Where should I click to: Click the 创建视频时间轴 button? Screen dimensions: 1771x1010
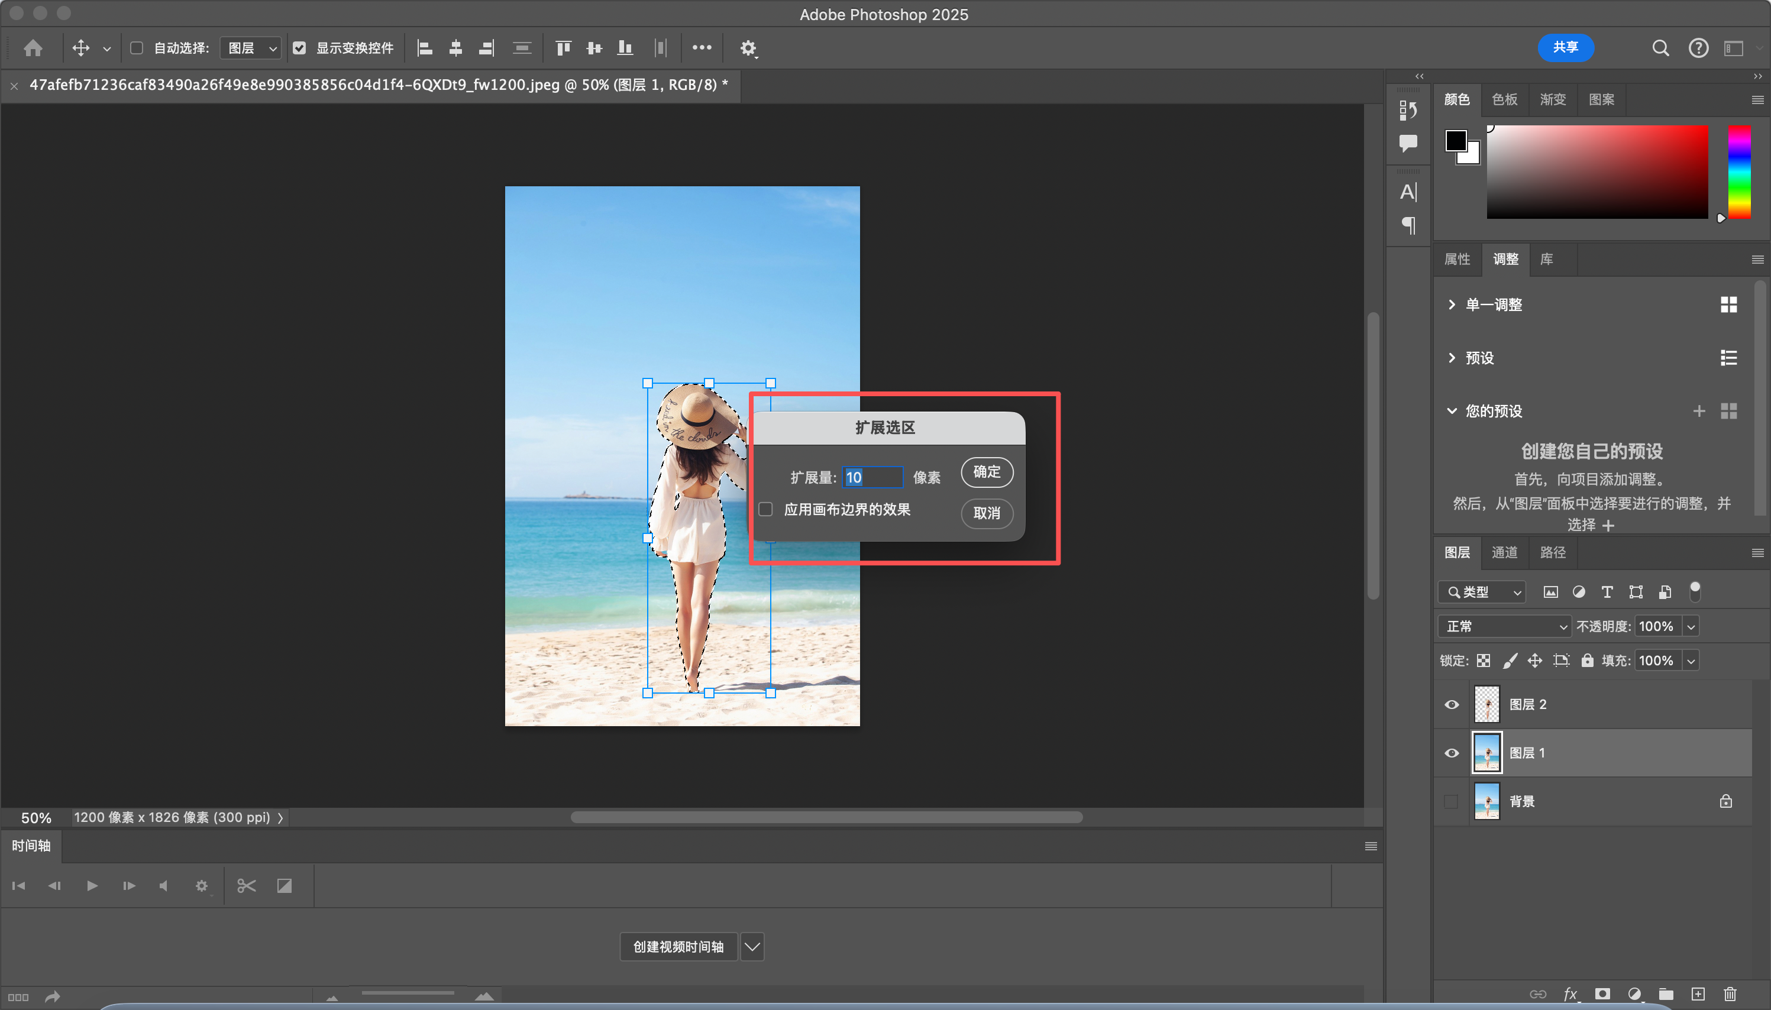[678, 946]
